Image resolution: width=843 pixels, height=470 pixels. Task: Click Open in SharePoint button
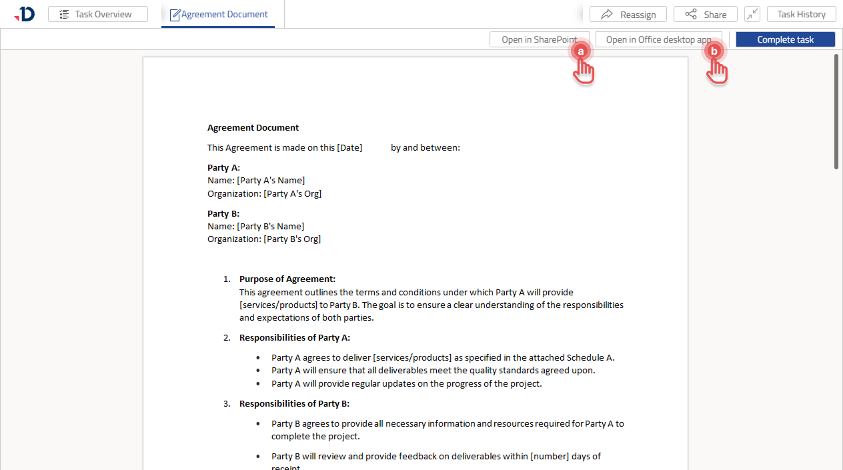click(x=539, y=39)
